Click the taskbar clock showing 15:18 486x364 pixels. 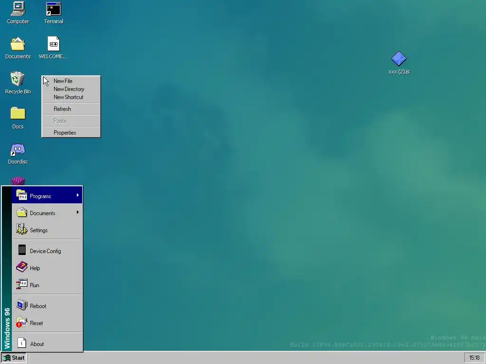click(x=474, y=358)
